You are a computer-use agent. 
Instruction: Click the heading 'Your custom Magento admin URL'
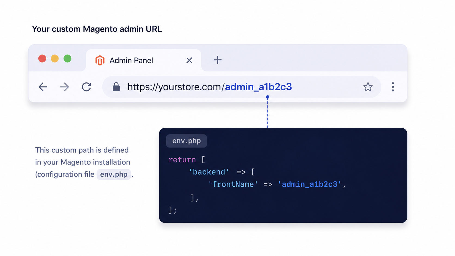97,29
